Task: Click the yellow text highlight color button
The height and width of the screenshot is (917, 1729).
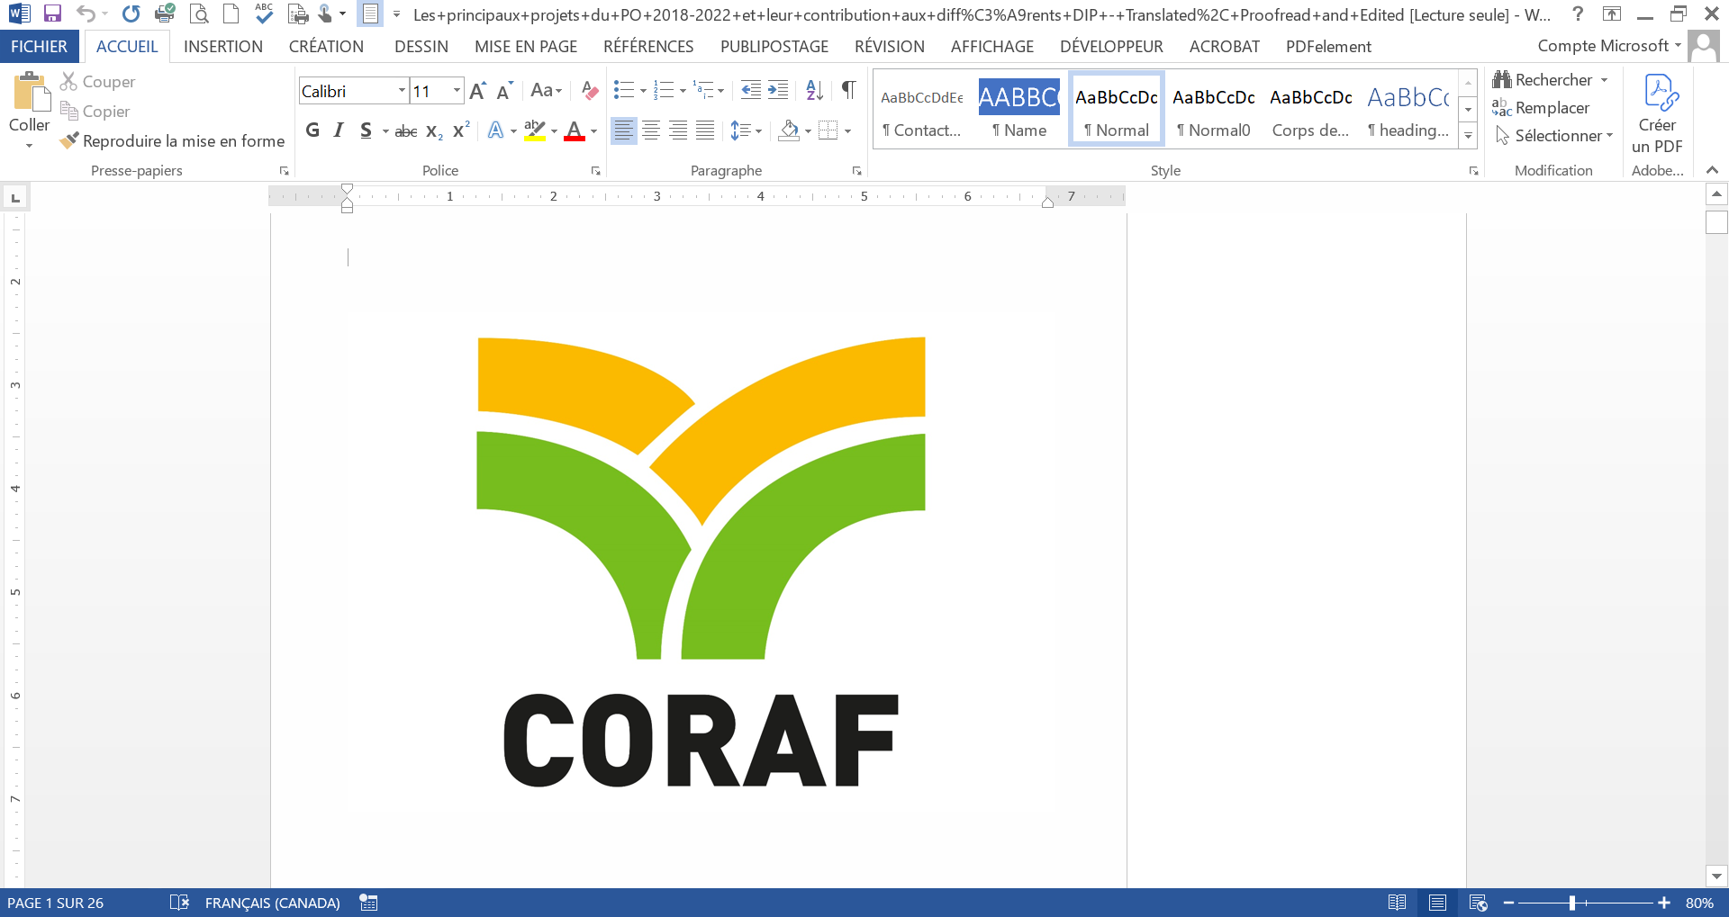Action: [535, 131]
